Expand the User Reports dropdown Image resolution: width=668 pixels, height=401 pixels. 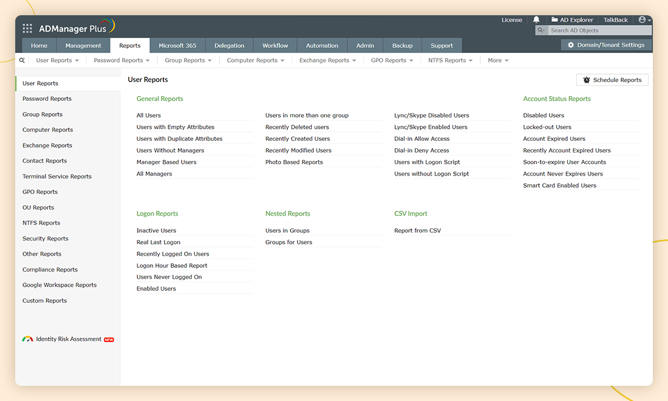(57, 60)
